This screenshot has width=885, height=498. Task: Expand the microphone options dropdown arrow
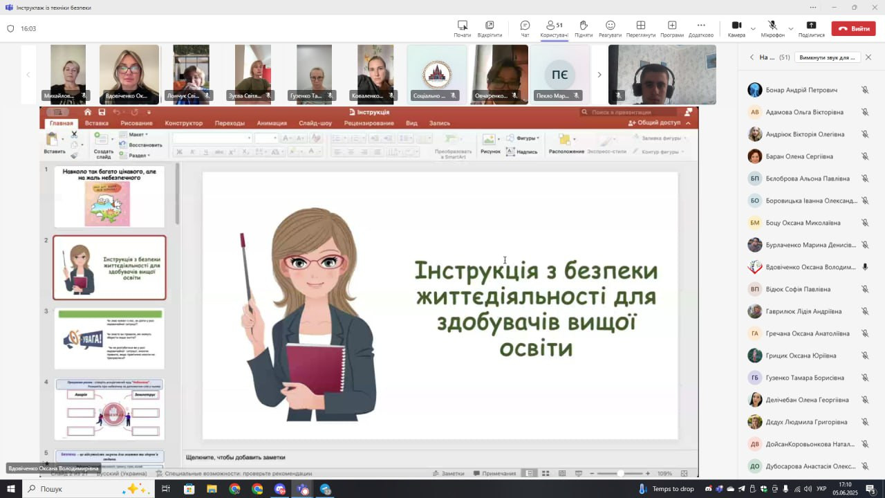[x=791, y=28]
